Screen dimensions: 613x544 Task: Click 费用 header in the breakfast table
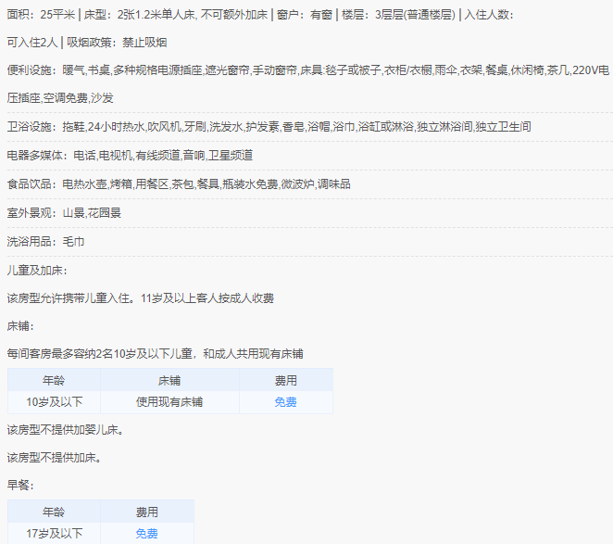point(146,512)
